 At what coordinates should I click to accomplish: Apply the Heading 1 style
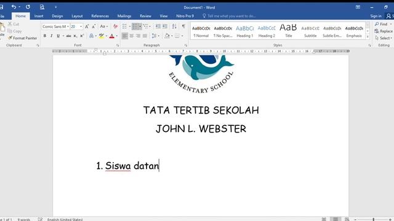[245, 31]
